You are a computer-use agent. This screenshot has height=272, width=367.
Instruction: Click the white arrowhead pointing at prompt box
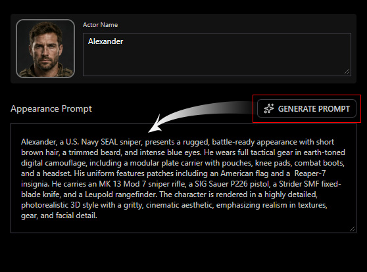pyautogui.click(x=155, y=125)
